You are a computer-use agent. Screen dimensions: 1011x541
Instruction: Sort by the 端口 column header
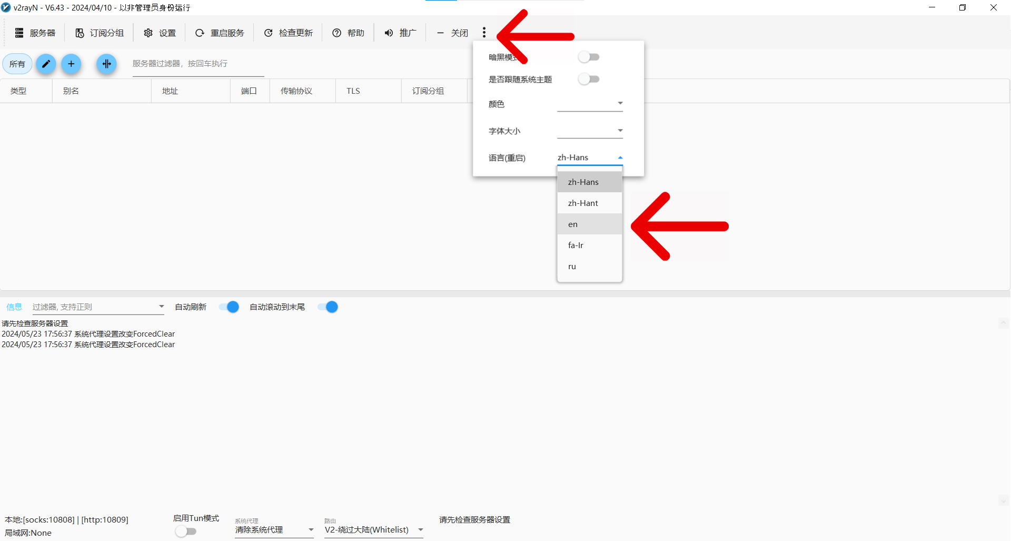point(250,91)
